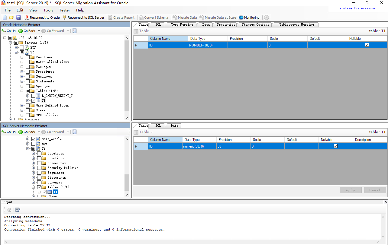
Task: Go Forward in Oracle Metadata Explorer
Action: [x=53, y=31]
